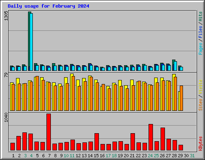This screenshot has width=205, height=160.
Task: Click the red KBytes bar for day 15
Action: (96, 142)
